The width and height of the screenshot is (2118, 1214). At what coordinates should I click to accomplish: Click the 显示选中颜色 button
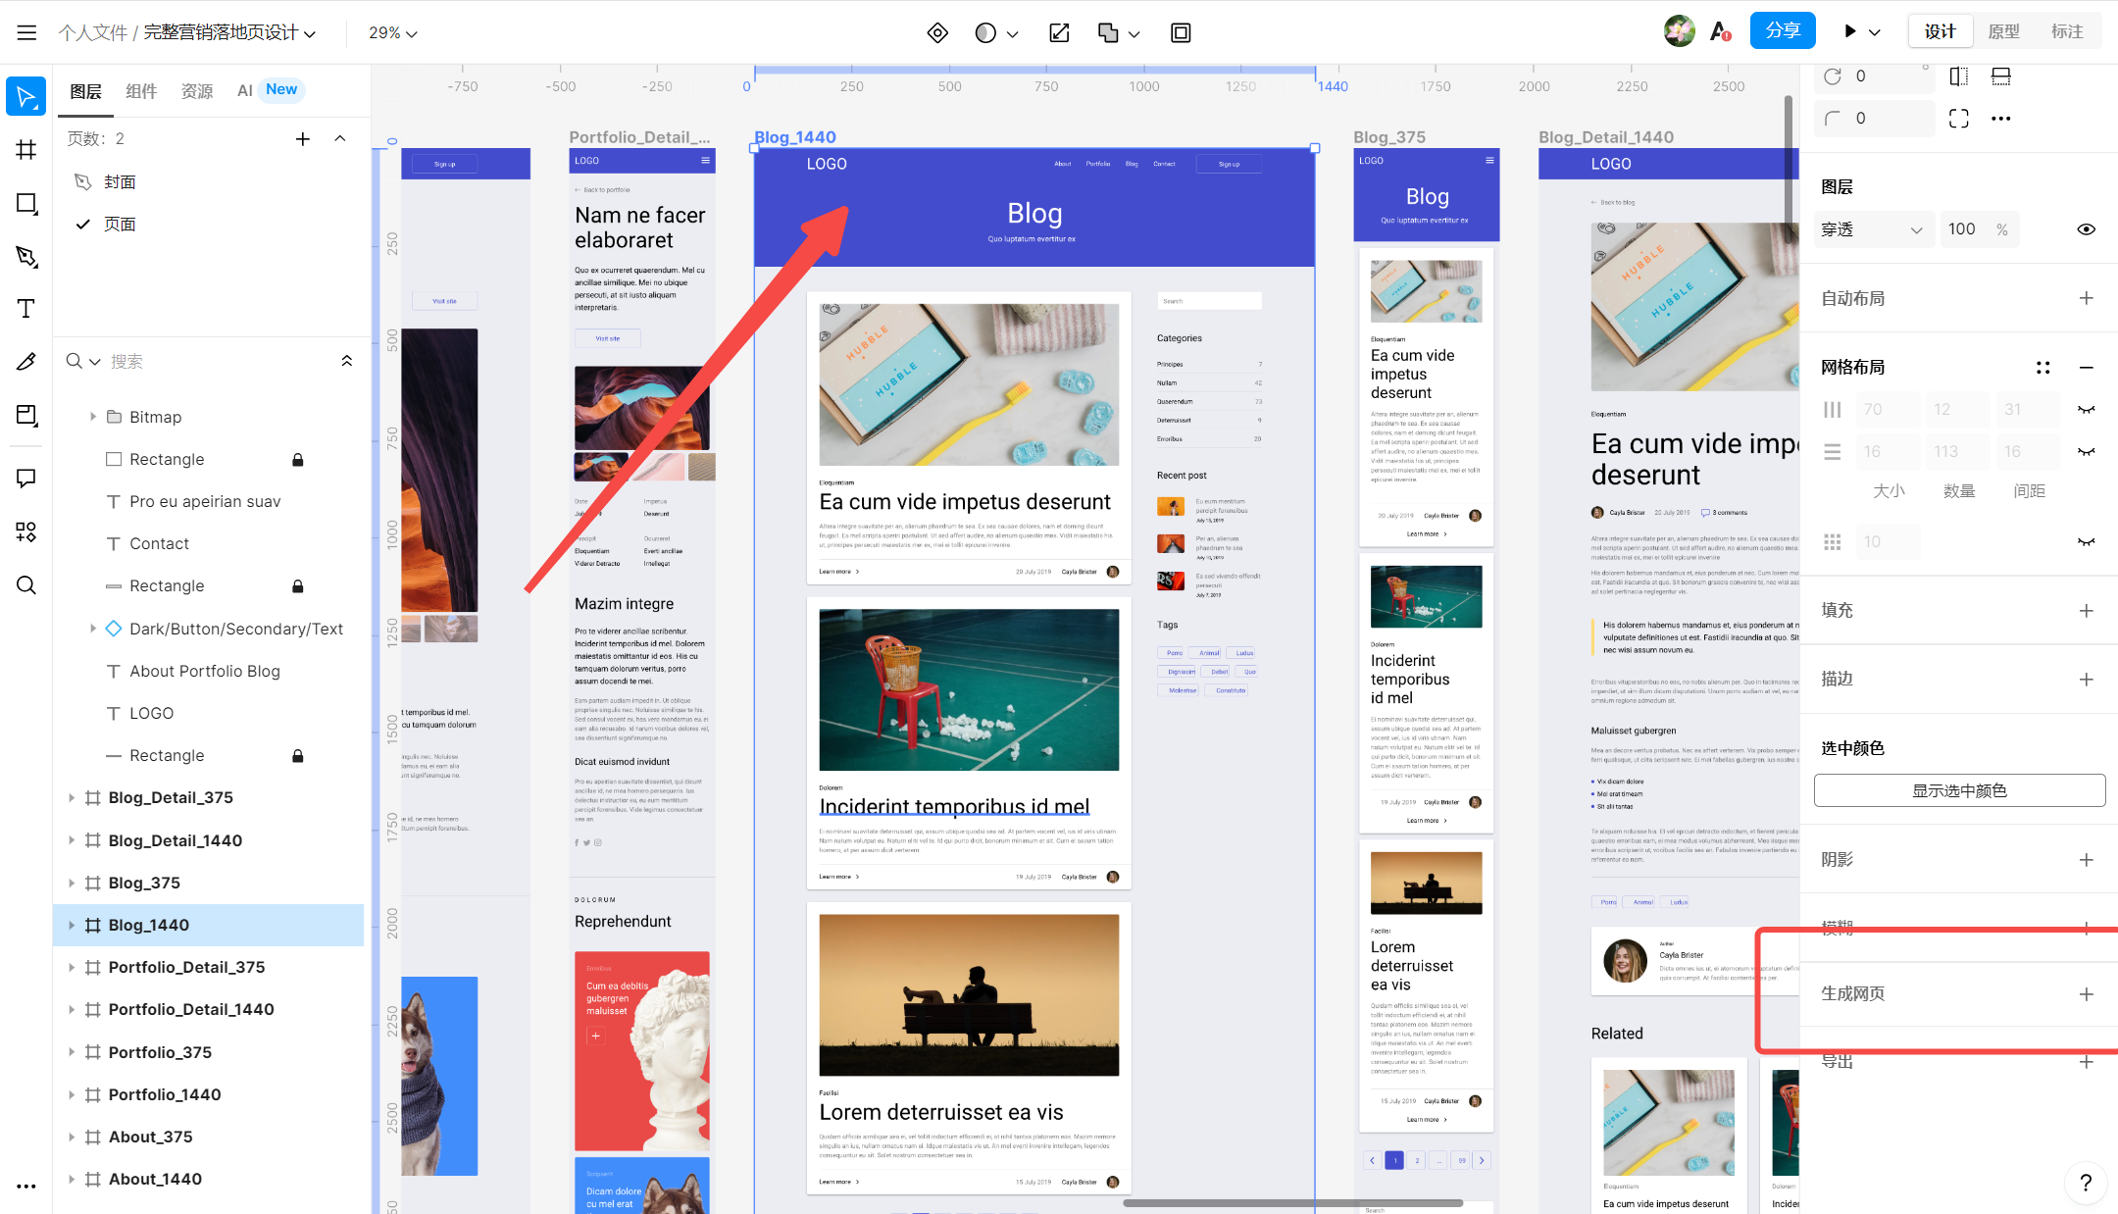(1959, 790)
